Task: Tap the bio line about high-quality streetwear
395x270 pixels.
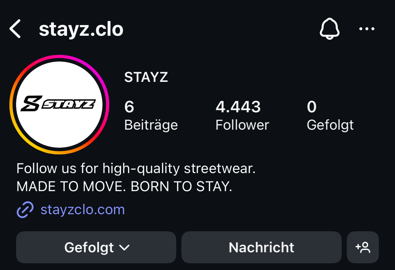Action: [136, 168]
